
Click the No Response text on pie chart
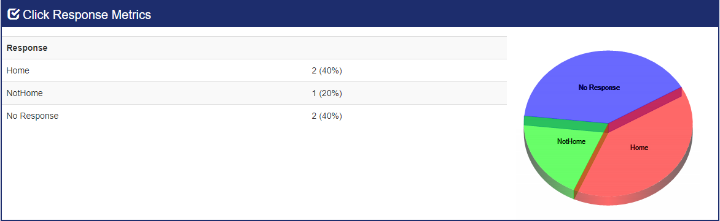coord(599,88)
